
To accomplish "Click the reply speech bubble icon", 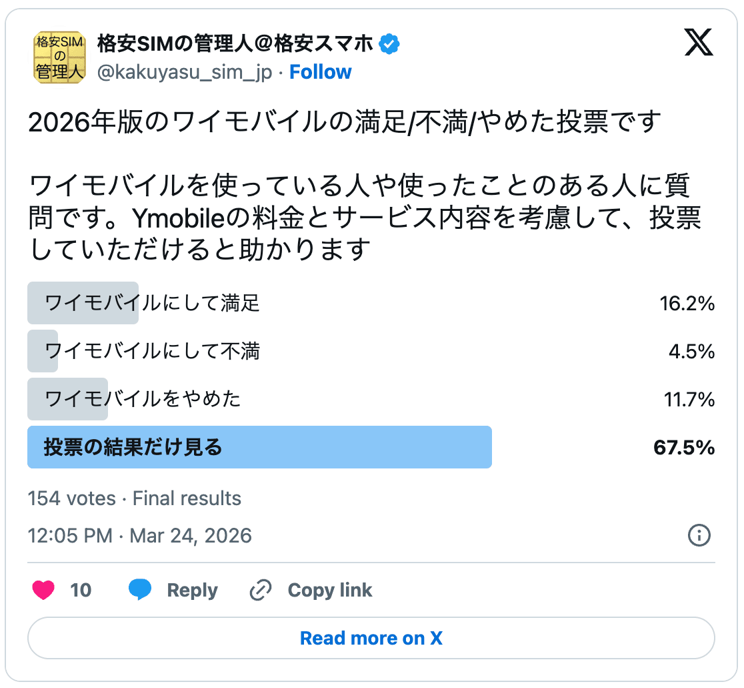I will 141,590.
